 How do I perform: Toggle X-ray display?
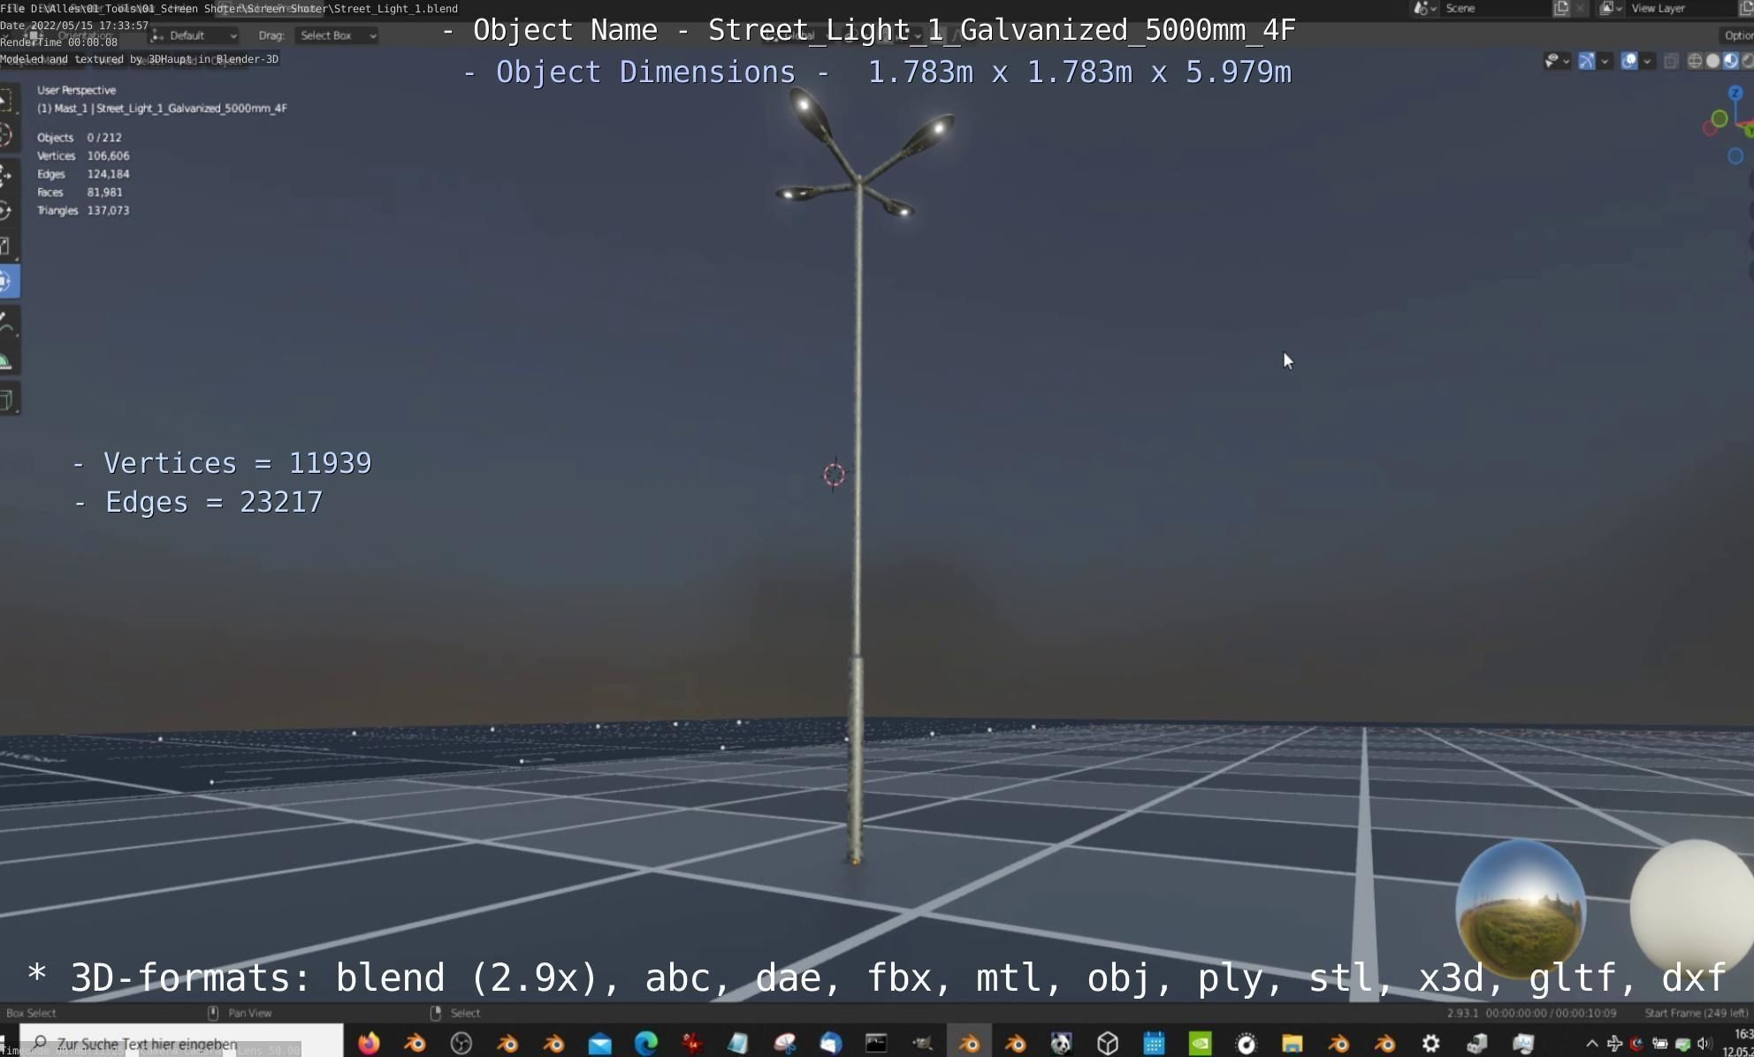pyautogui.click(x=1671, y=61)
